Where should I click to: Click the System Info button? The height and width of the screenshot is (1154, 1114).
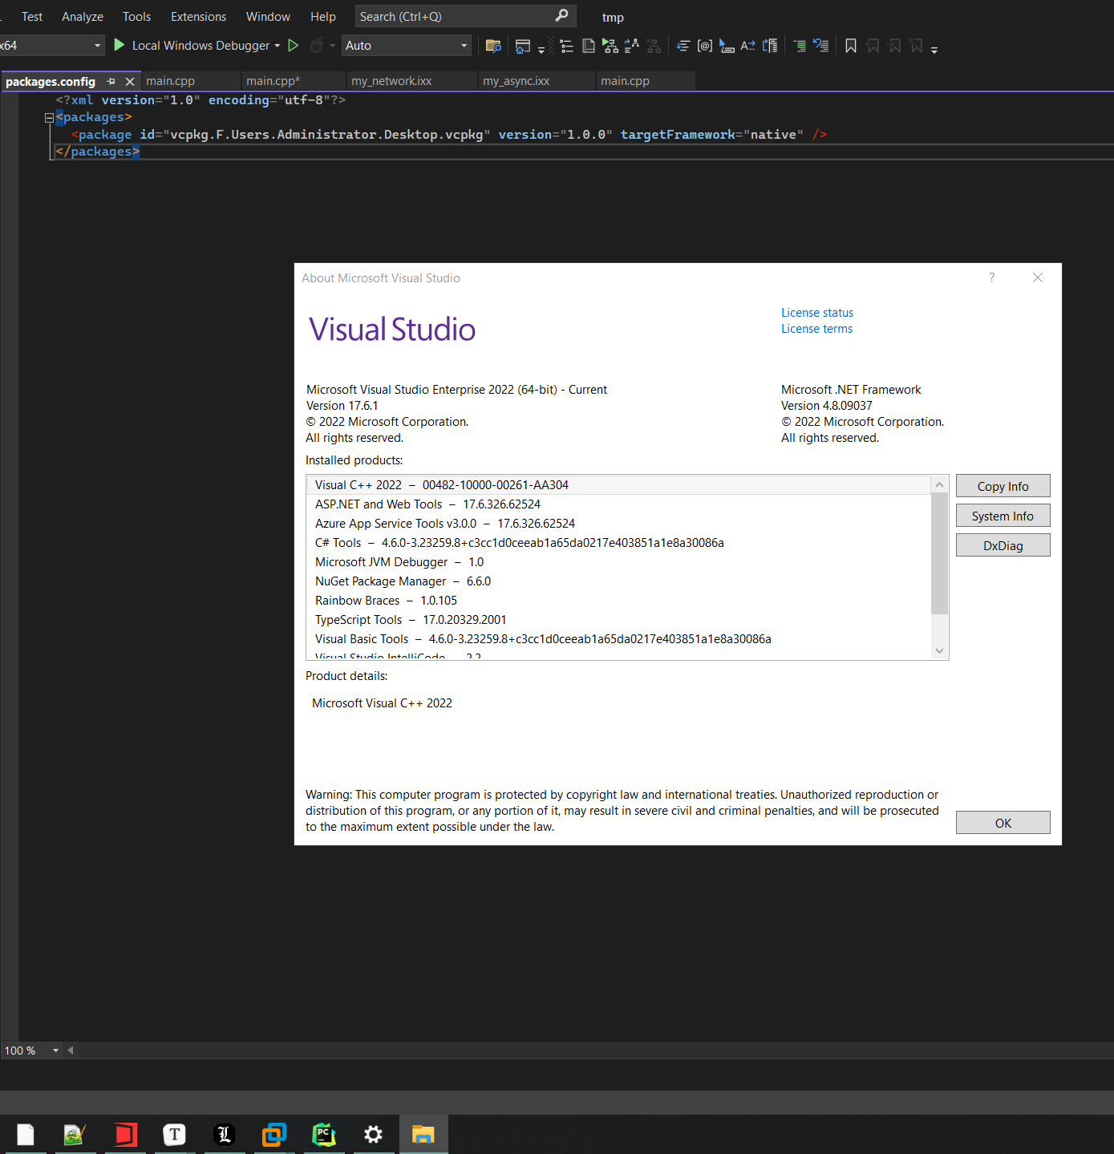(x=1003, y=515)
